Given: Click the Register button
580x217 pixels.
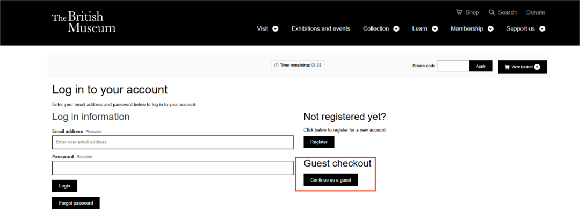Looking at the screenshot, I should [x=319, y=142].
